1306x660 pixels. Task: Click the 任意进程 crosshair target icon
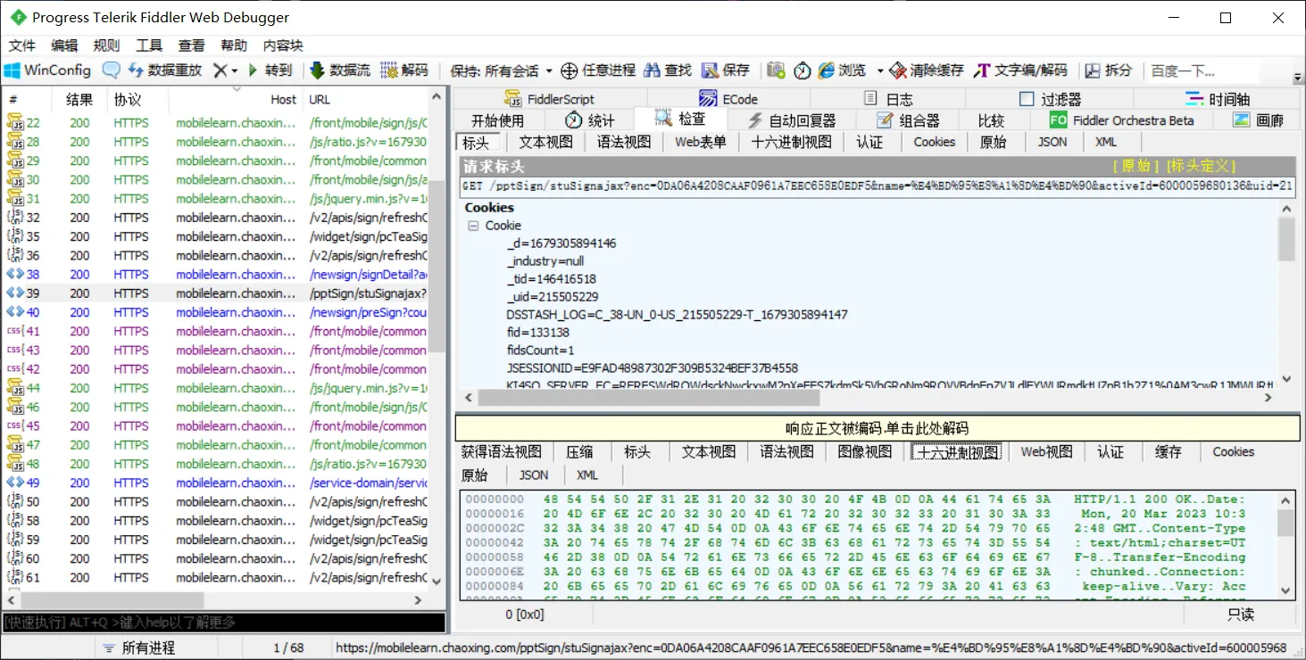[570, 70]
